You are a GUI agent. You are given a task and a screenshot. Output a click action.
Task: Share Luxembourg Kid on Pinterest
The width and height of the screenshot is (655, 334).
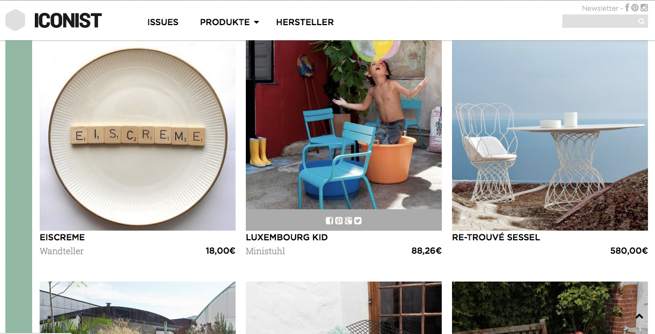coord(338,221)
